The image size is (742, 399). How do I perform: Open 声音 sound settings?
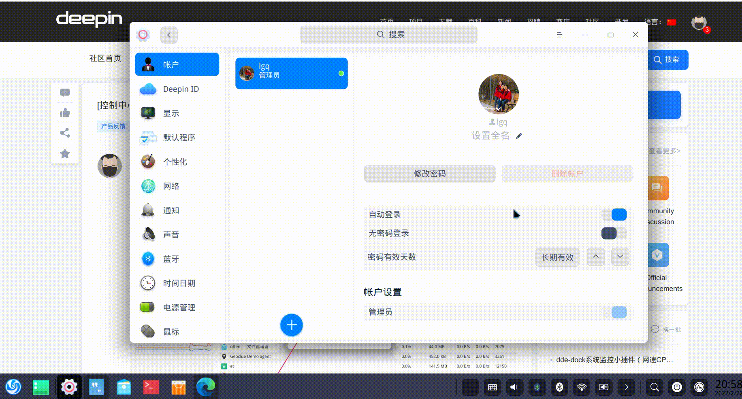click(x=171, y=235)
